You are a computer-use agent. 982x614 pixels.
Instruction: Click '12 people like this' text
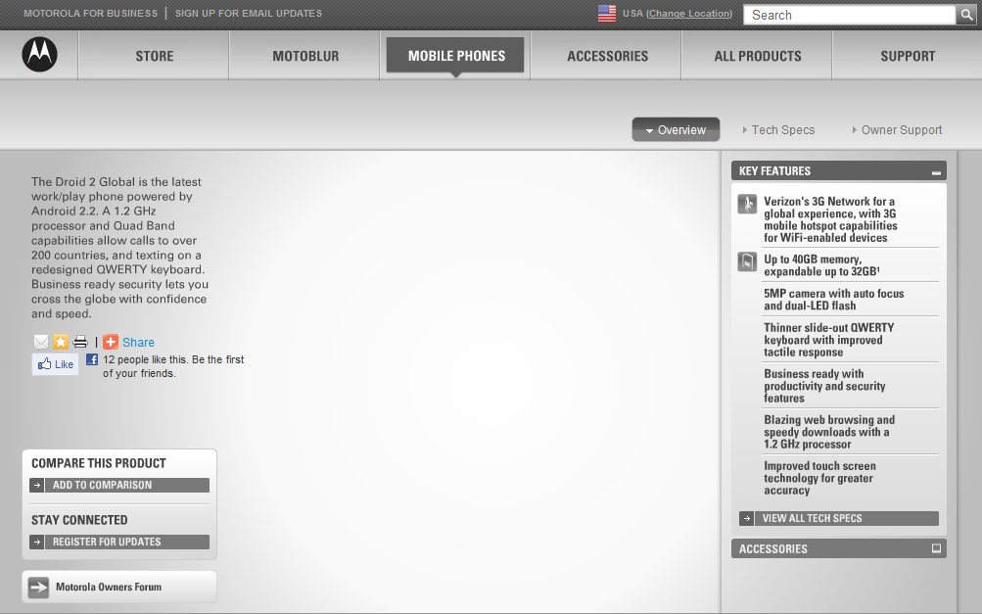173,366
